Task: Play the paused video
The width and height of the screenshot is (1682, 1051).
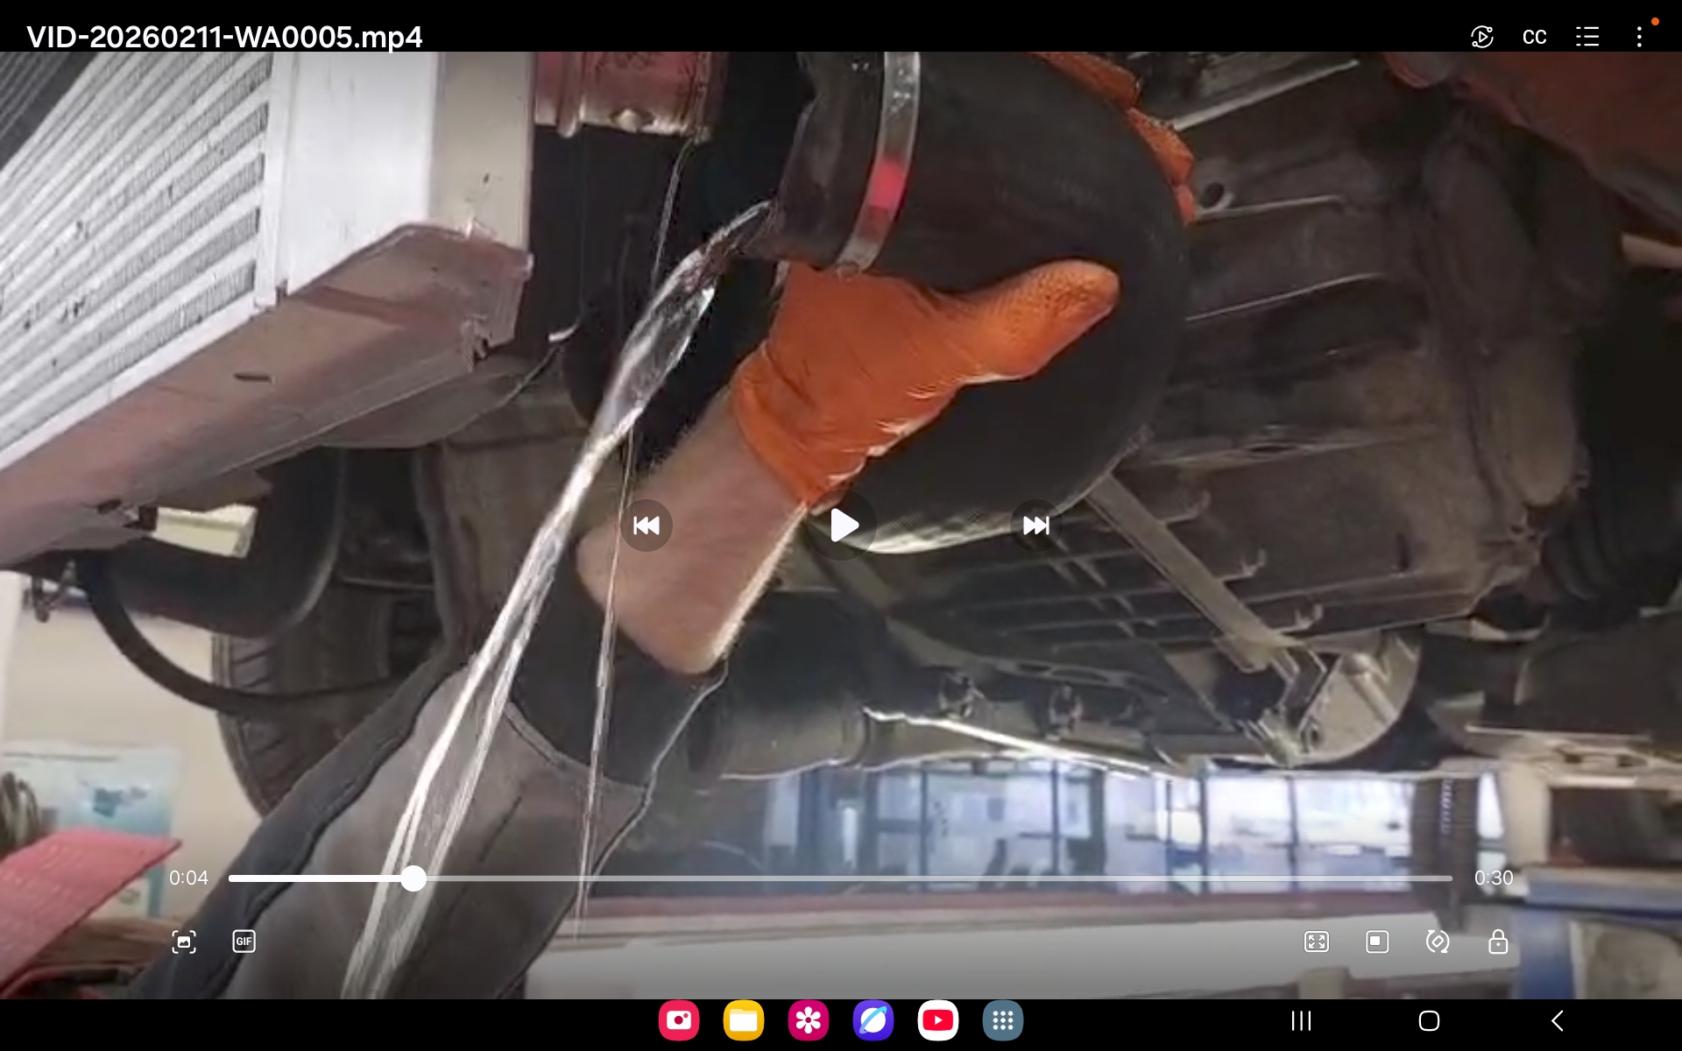Action: 843,525
